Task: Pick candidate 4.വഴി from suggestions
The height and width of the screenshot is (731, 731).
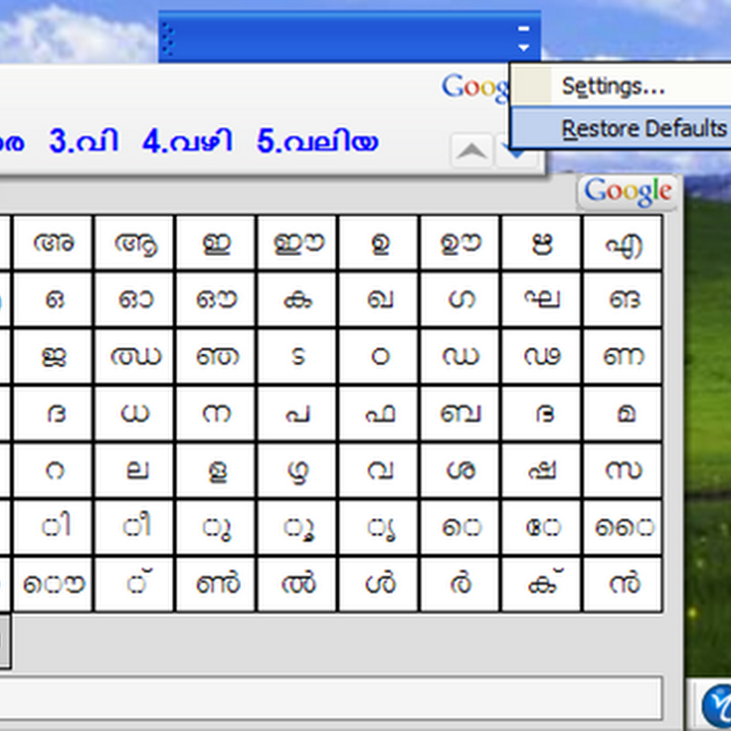Action: [187, 142]
